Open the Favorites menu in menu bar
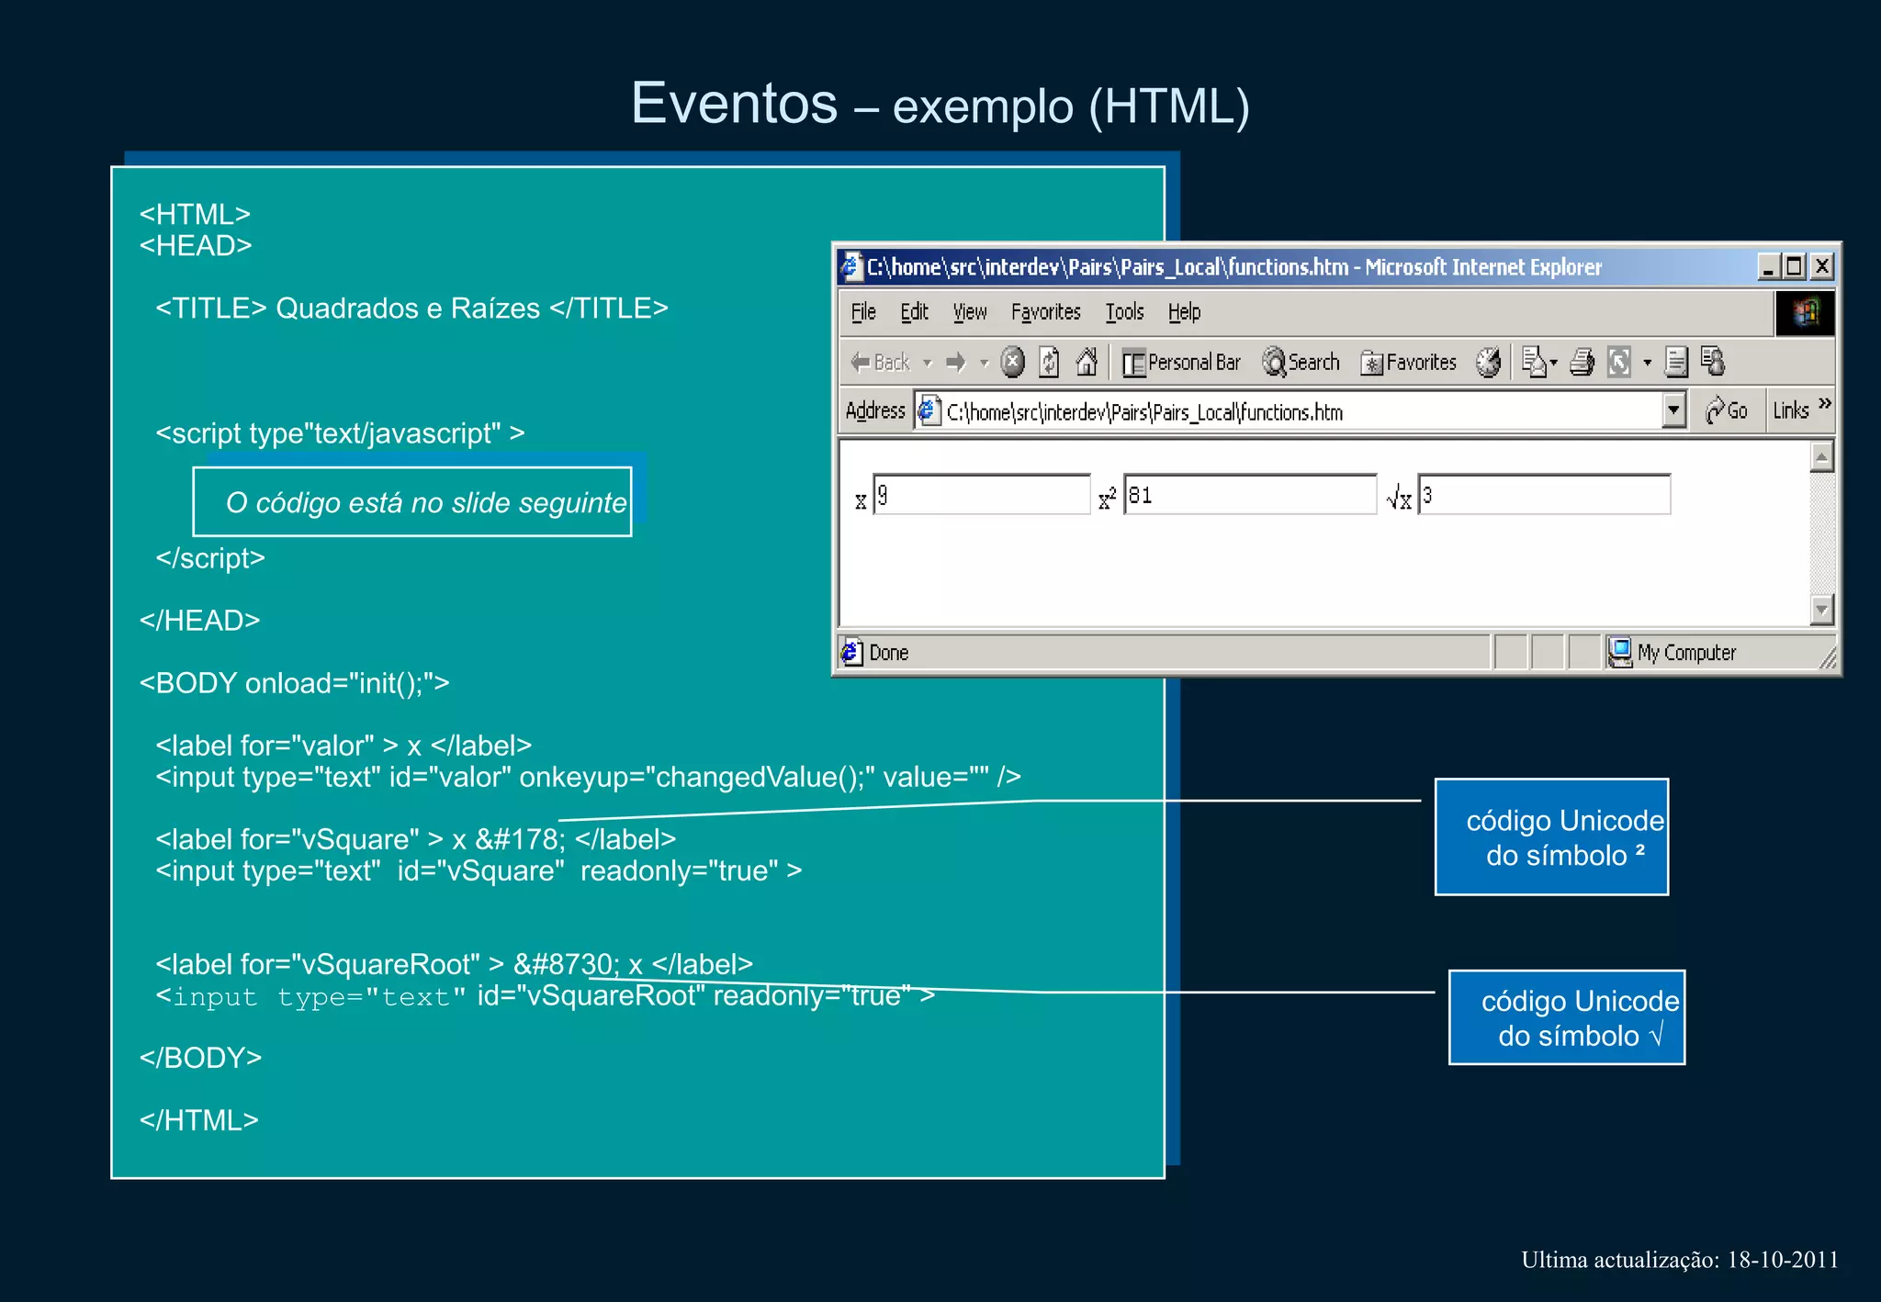Image resolution: width=1881 pixels, height=1302 pixels. click(x=1046, y=312)
